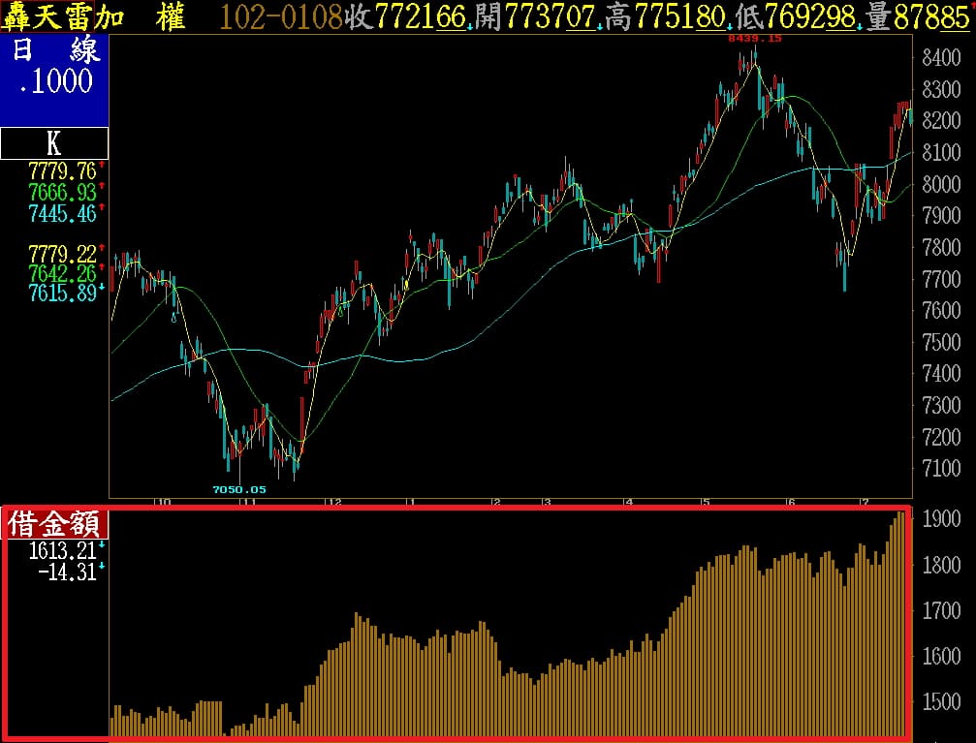Image resolution: width=976 pixels, height=743 pixels.
Task: Click the red arrow beside 7779.22
Action: pos(102,249)
